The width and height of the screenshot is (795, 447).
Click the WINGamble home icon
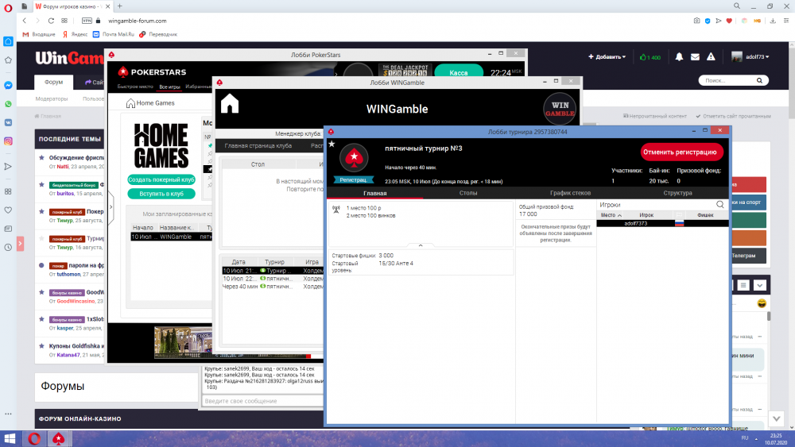(x=230, y=104)
